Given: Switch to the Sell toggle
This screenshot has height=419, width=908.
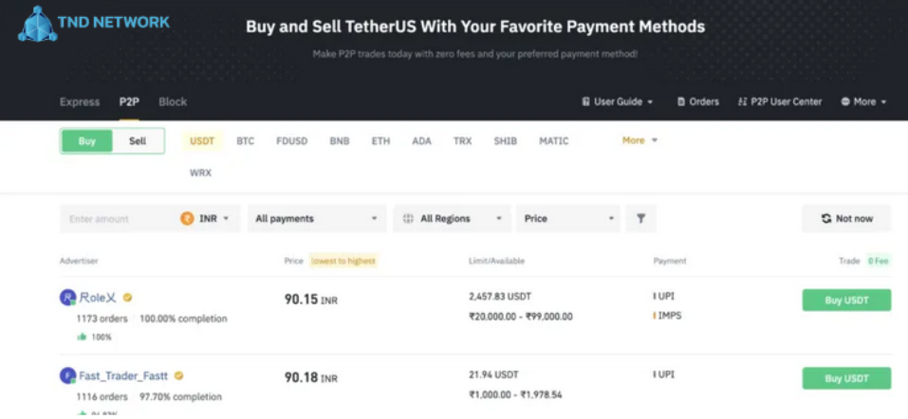Looking at the screenshot, I should click(x=138, y=141).
